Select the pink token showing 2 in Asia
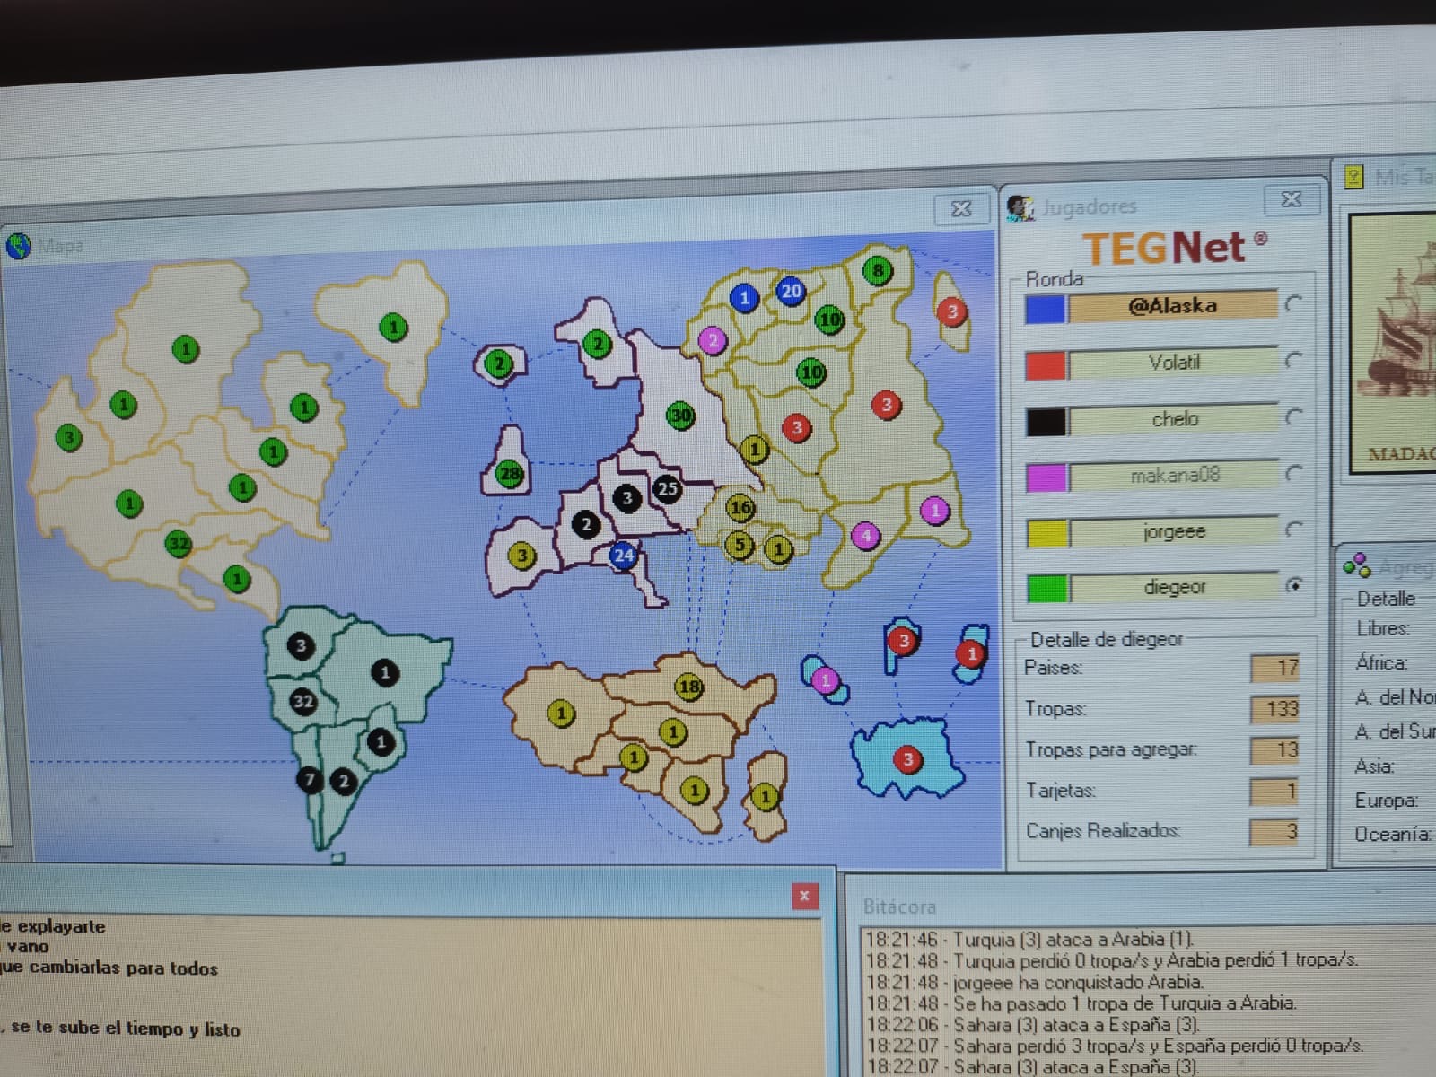This screenshot has height=1077, width=1436. pyautogui.click(x=713, y=341)
